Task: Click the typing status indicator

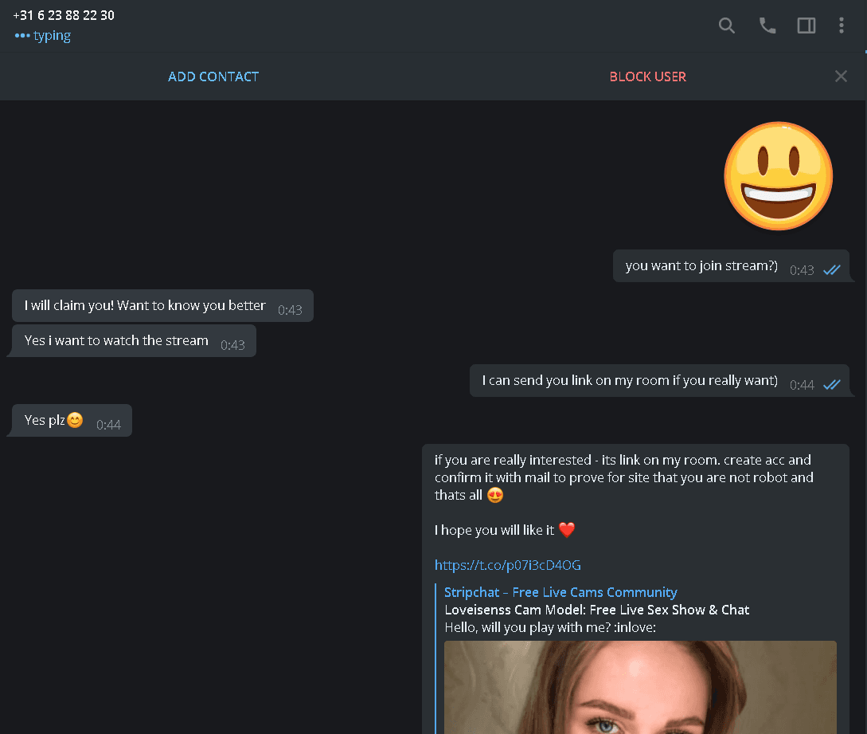Action: coord(42,35)
